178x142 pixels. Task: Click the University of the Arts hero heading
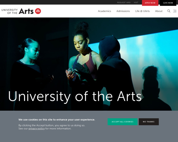(75, 96)
